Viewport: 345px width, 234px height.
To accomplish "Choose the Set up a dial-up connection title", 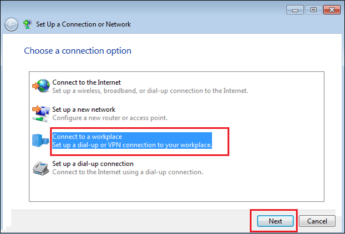I will pos(93,164).
